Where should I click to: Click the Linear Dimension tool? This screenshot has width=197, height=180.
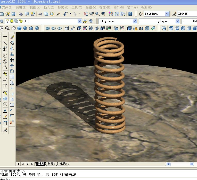click(5, 38)
